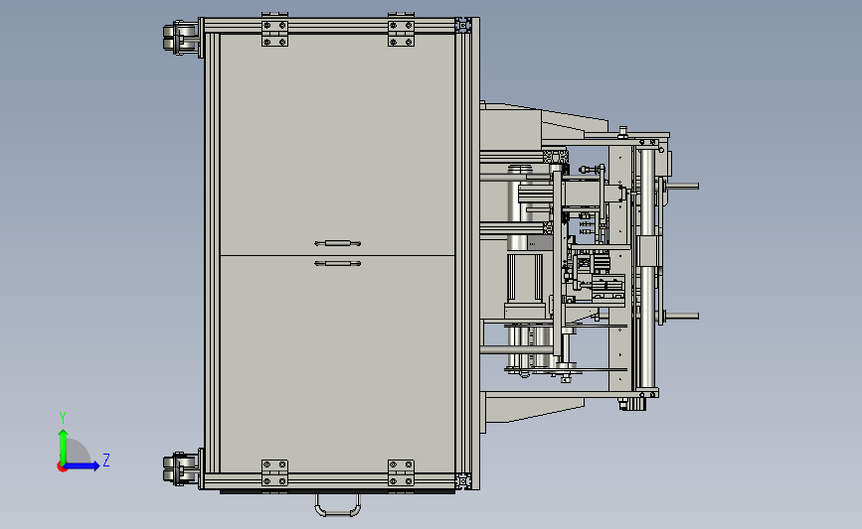Select the lower door panel of the cabinet
The height and width of the screenshot is (529, 862).
tap(337, 364)
